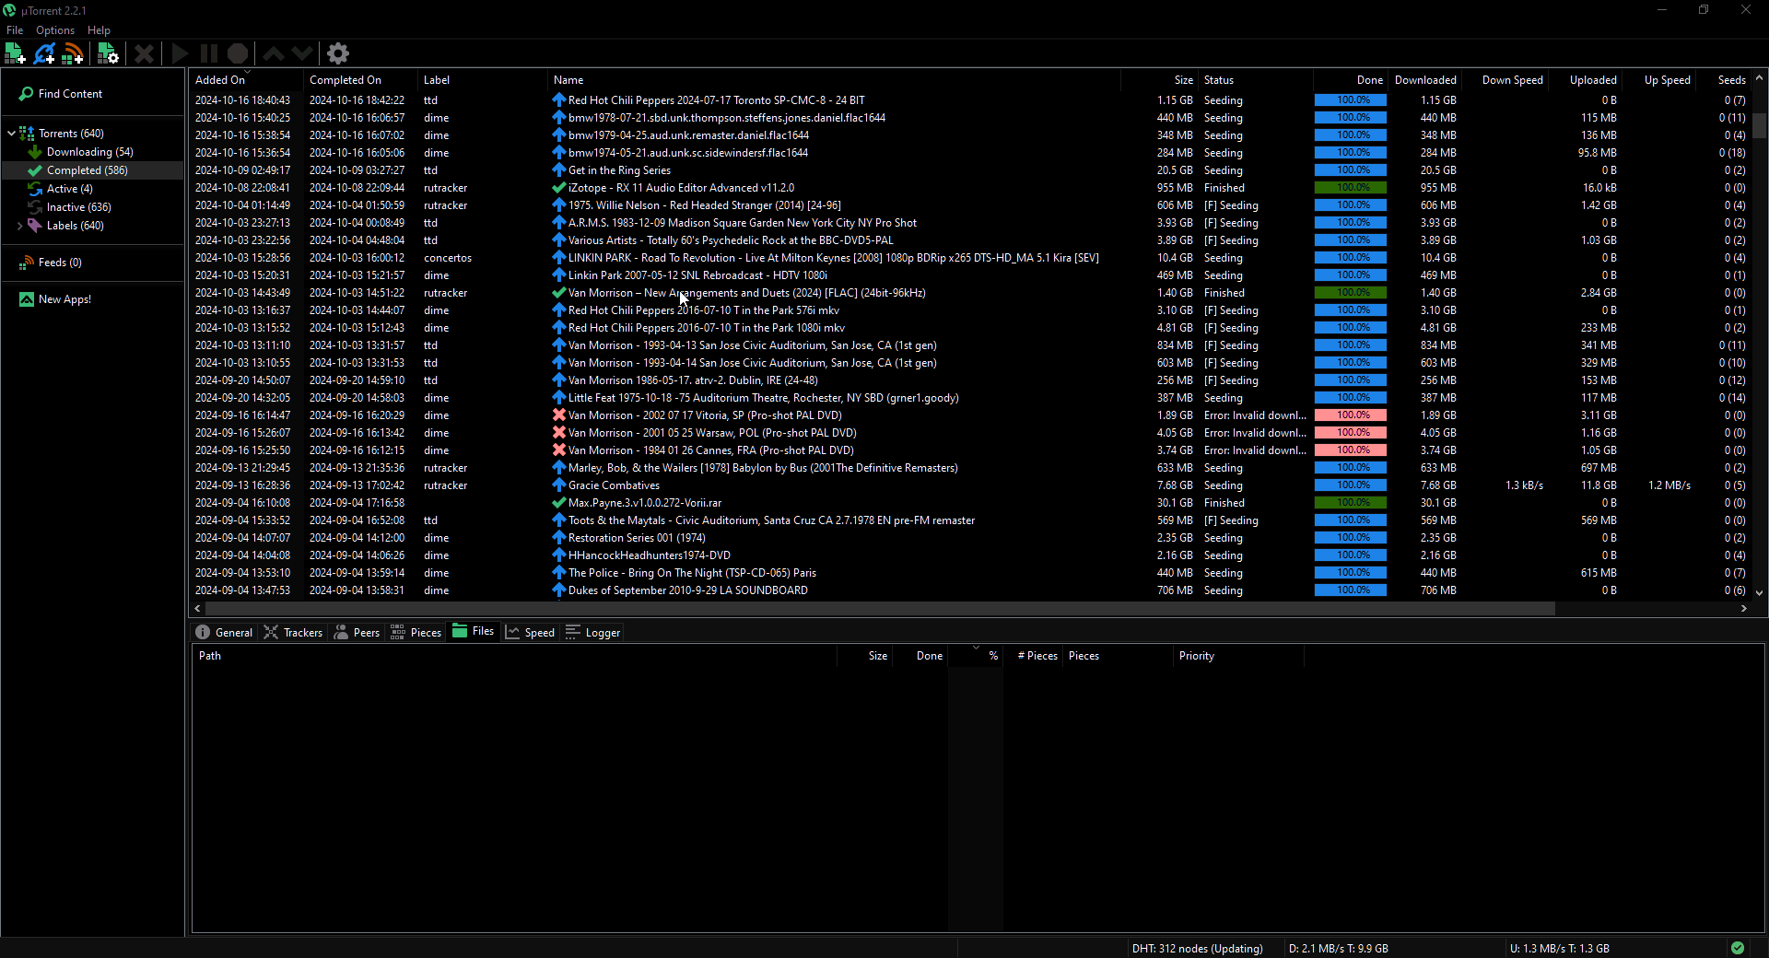
Task: Switch to the Trackers tab
Action: (293, 633)
